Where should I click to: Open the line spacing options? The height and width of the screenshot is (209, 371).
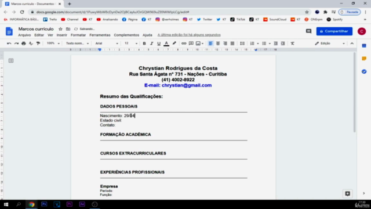pyautogui.click(x=242, y=44)
